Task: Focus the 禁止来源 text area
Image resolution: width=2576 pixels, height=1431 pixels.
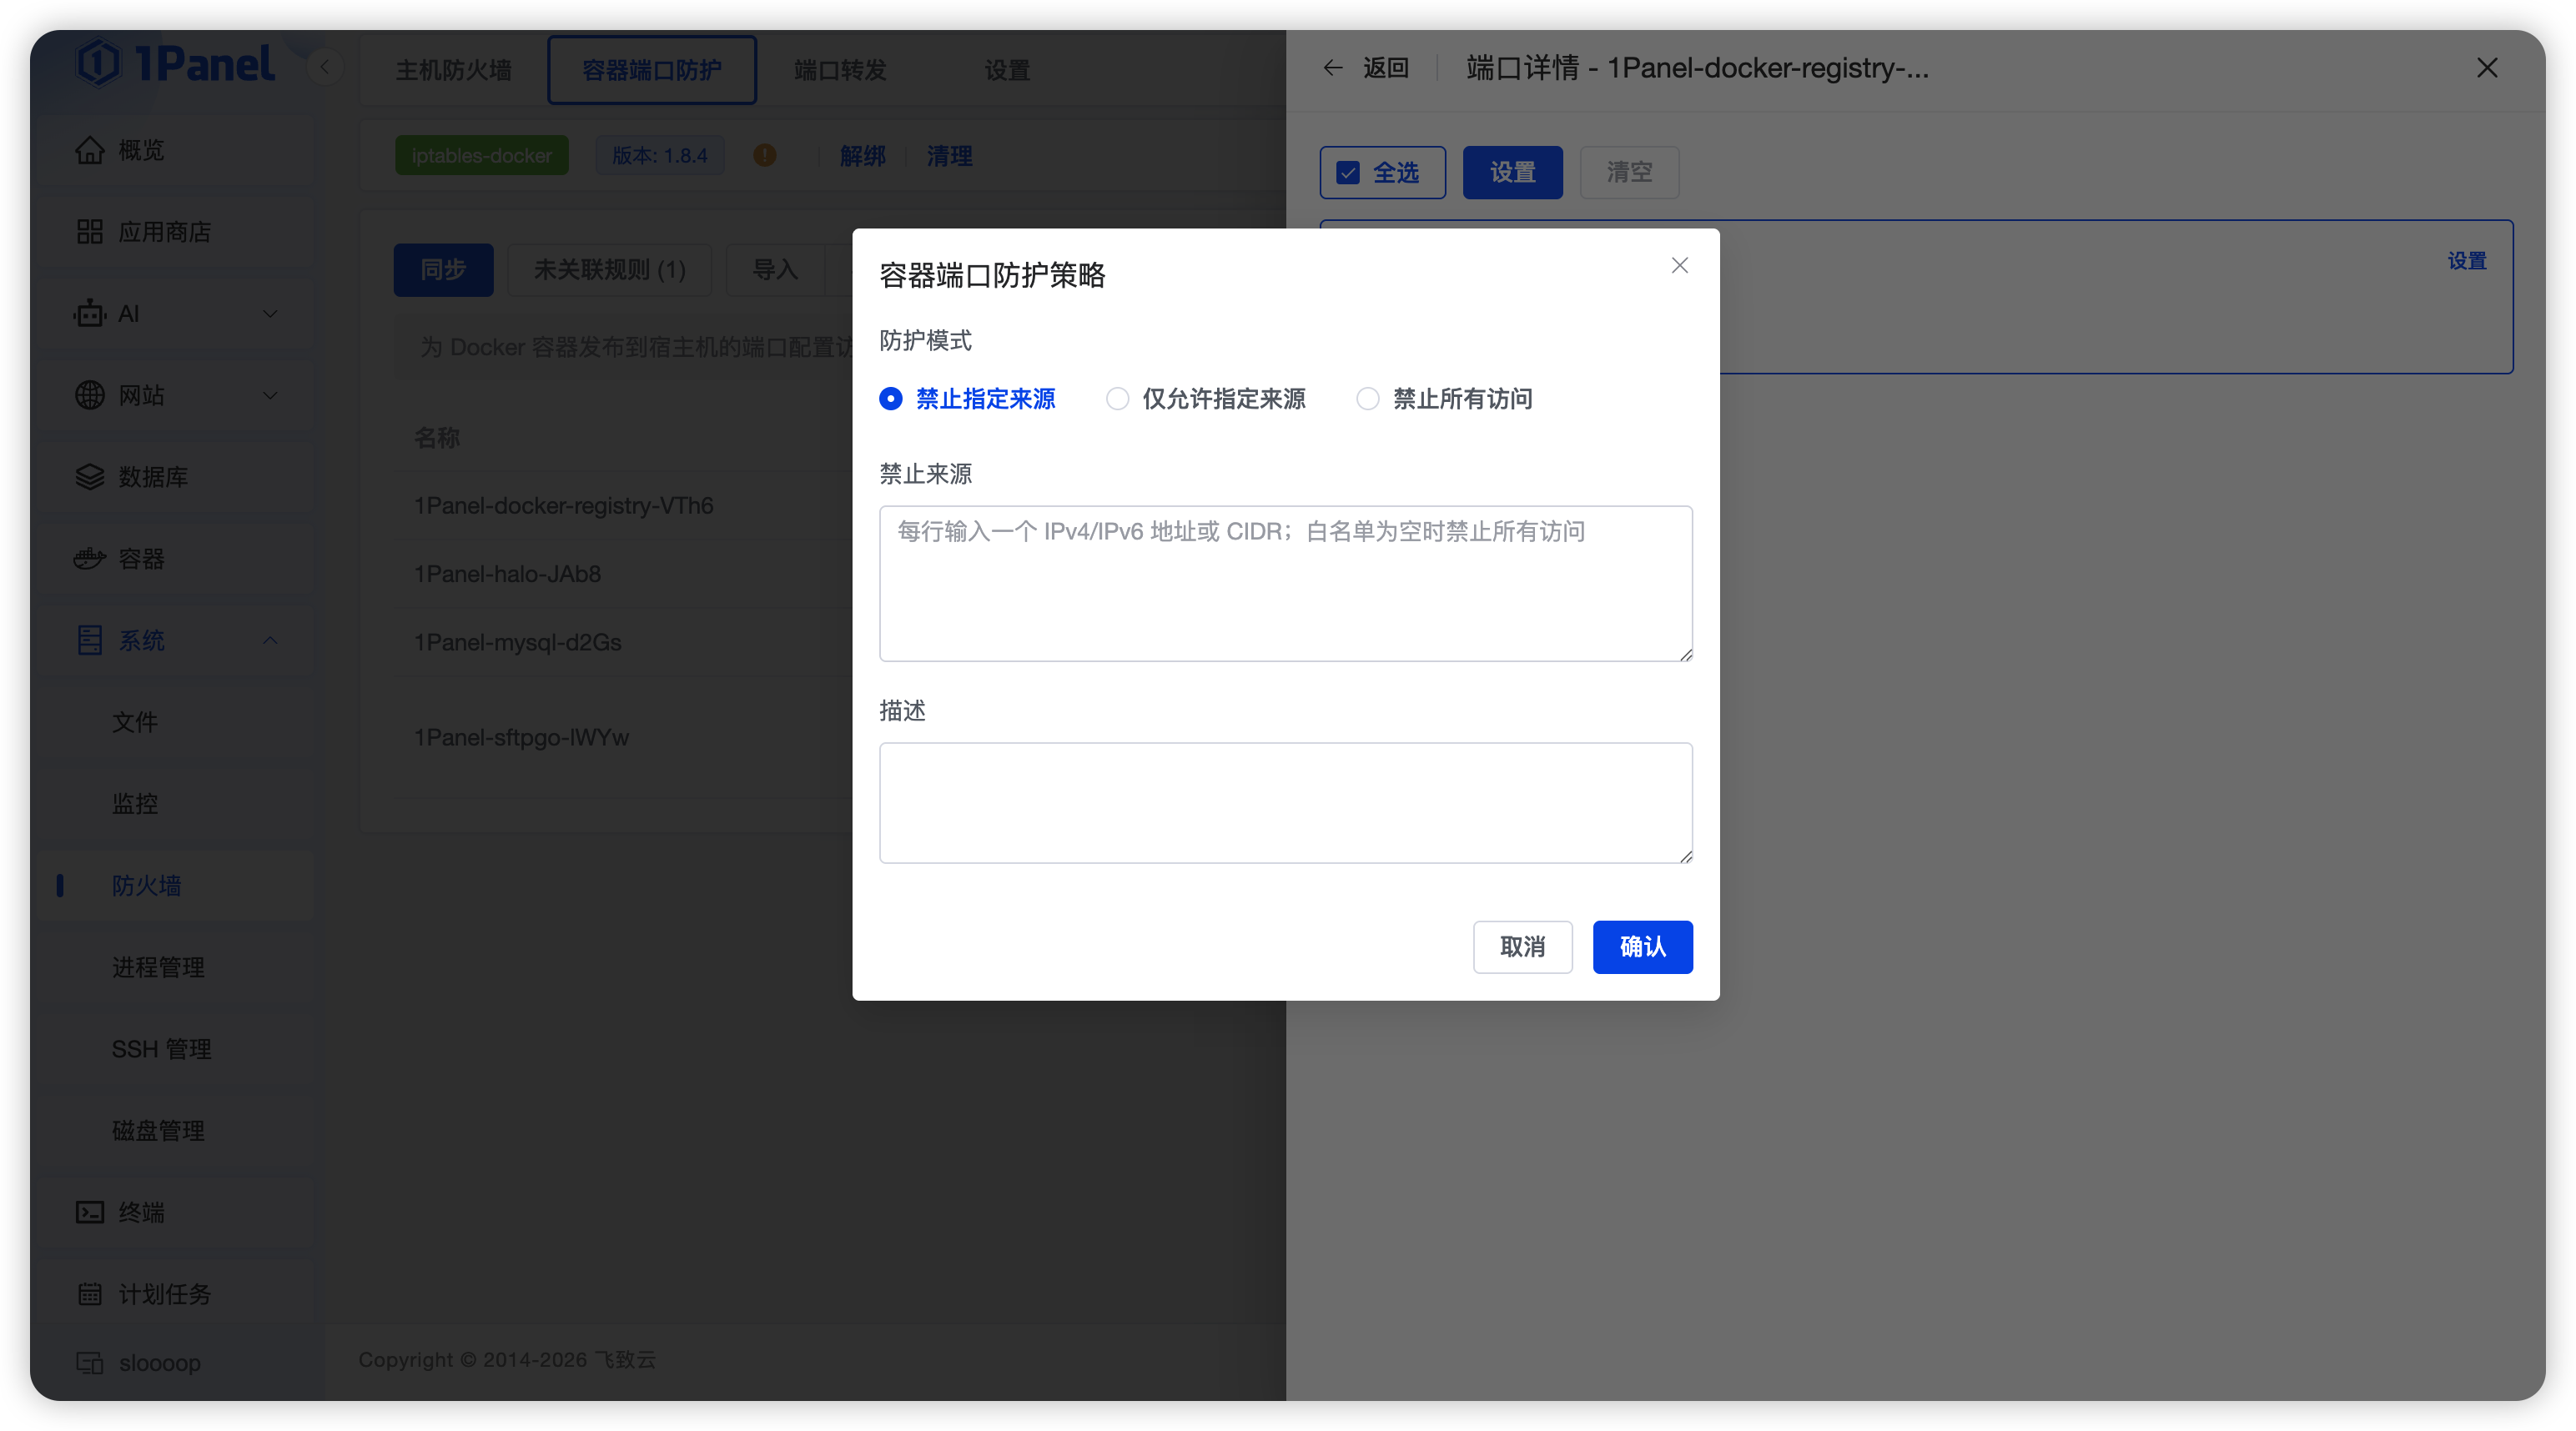Action: [1286, 584]
